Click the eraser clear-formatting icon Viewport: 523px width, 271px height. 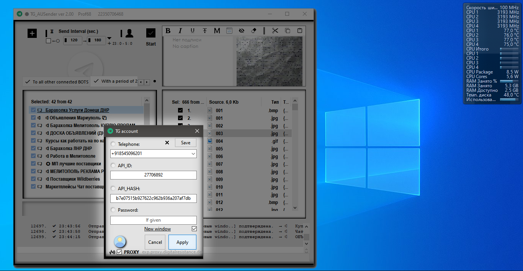tap(253, 31)
